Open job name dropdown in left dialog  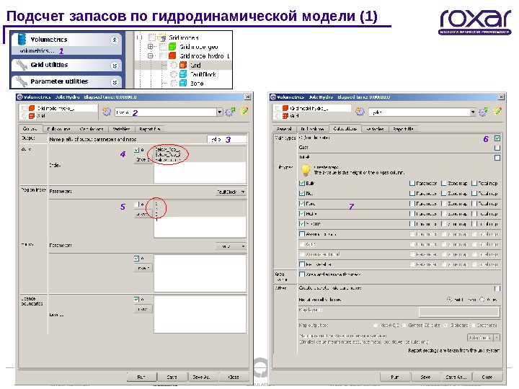tap(219, 112)
